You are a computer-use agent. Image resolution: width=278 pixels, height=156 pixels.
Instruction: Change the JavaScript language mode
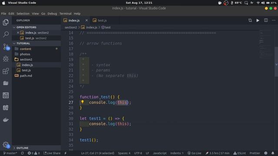point(159,153)
